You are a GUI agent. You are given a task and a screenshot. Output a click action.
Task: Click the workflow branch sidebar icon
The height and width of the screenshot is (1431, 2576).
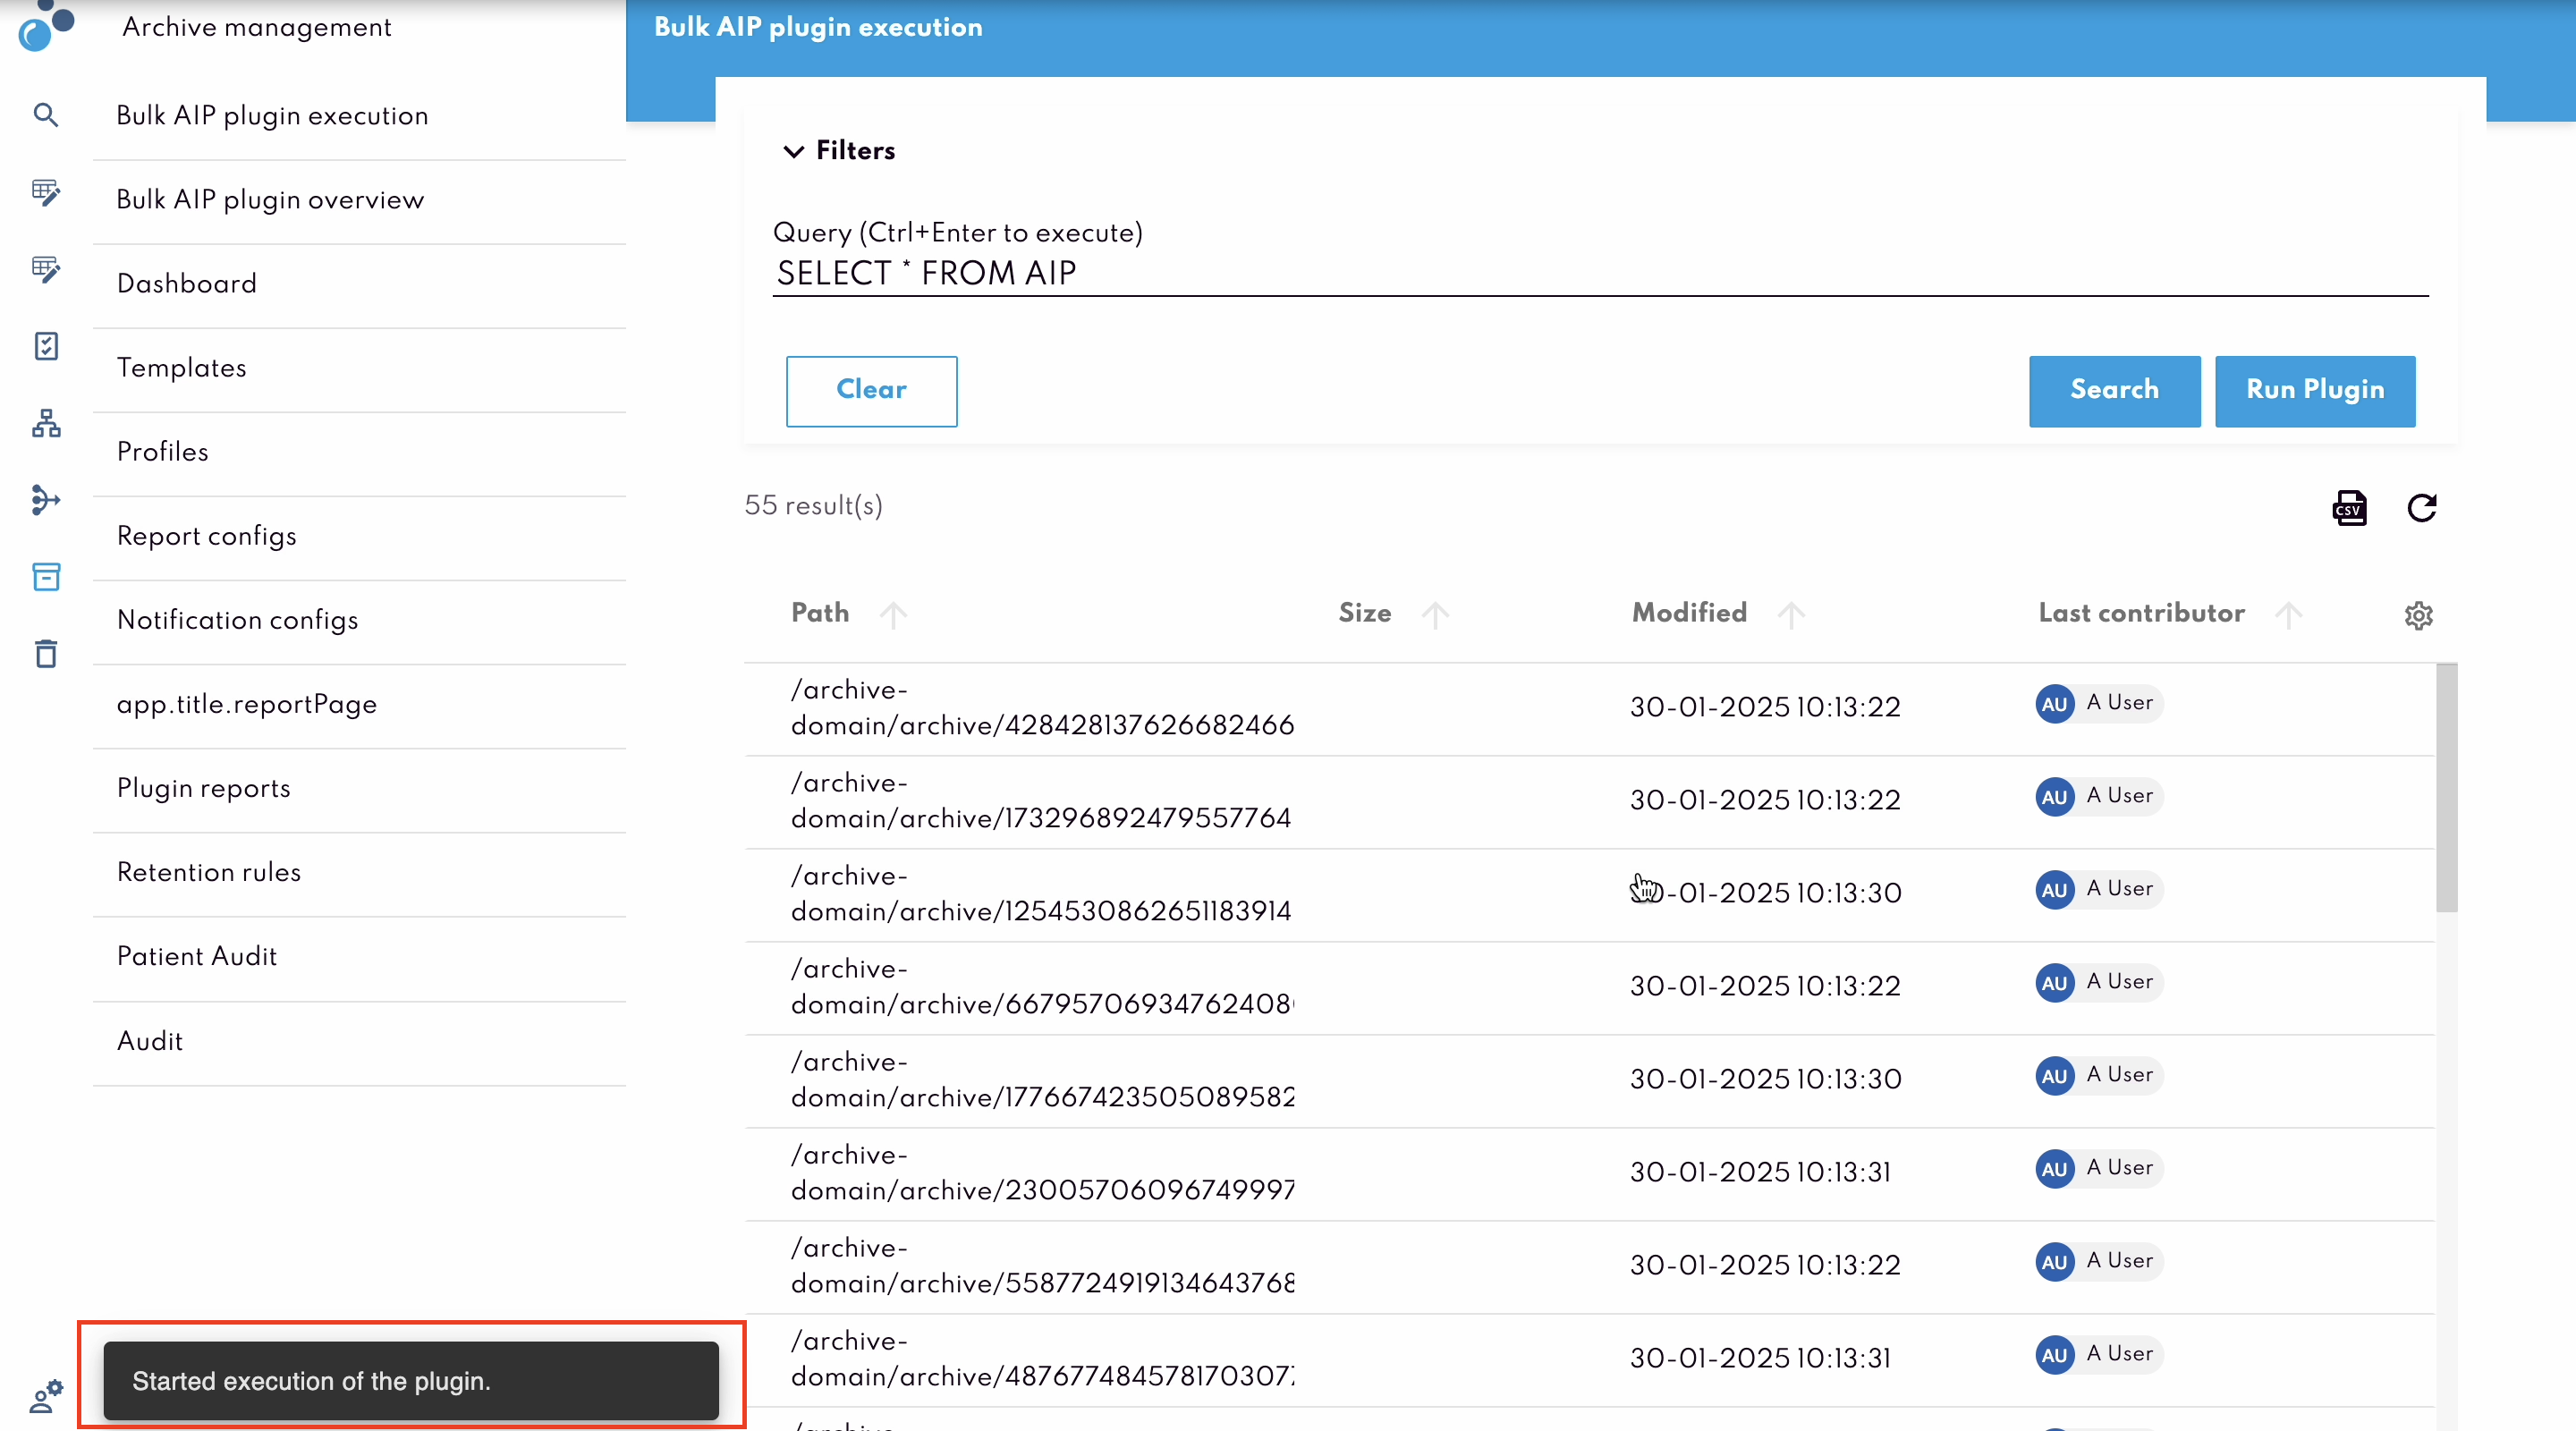pos(46,500)
